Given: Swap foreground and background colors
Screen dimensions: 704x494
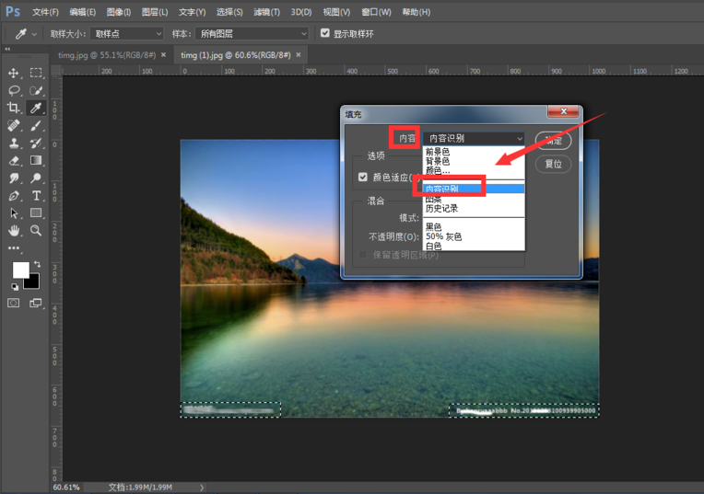Looking at the screenshot, I should coord(37,264).
